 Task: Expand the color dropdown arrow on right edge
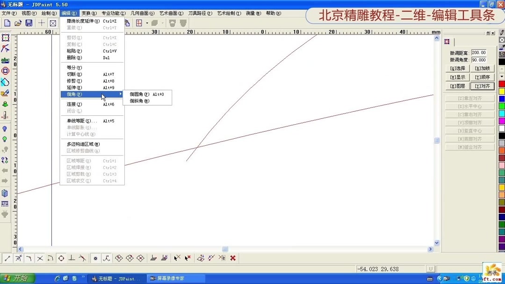click(x=502, y=77)
